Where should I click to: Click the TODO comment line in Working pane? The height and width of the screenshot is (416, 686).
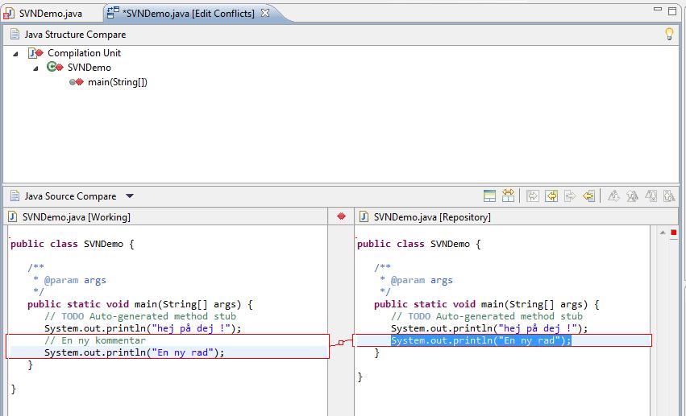click(140, 316)
